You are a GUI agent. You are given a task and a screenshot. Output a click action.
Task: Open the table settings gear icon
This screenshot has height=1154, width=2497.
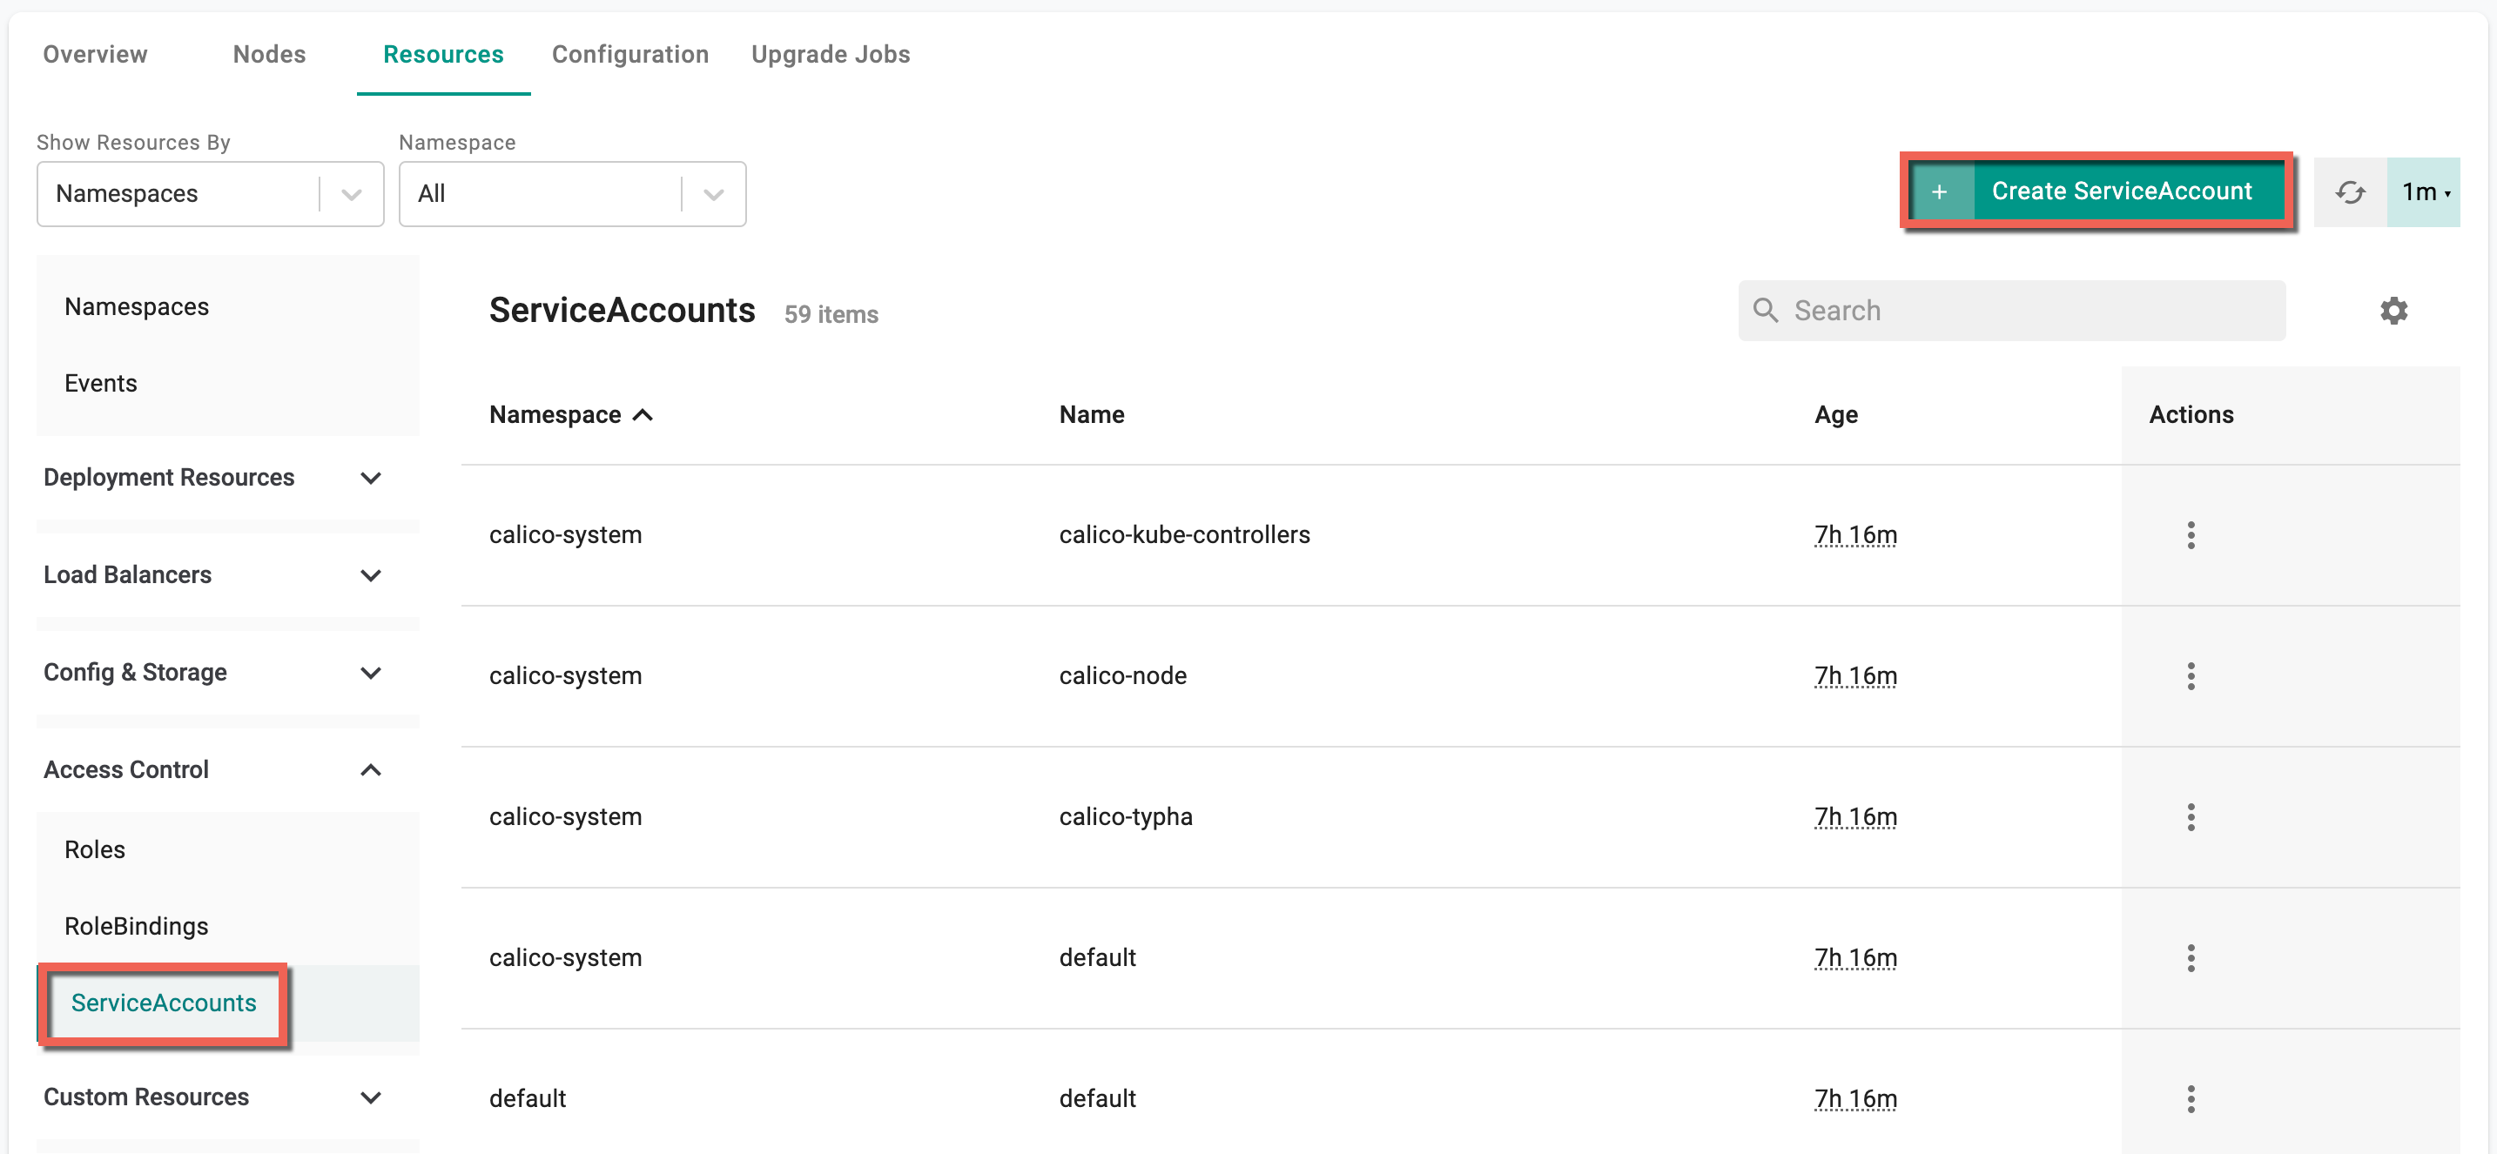pos(2393,311)
